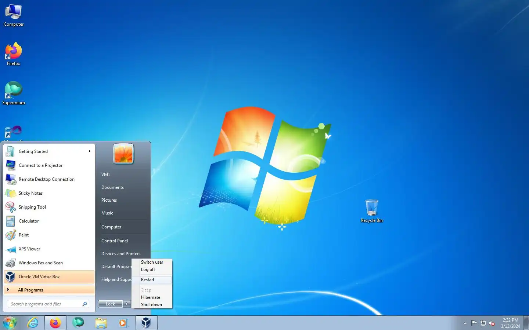Viewport: 529px width, 330px height.
Task: Open Windows Explorer folder on taskbar
Action: pyautogui.click(x=101, y=323)
